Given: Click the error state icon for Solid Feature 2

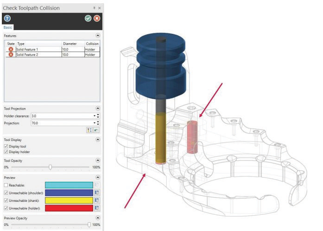Looking at the screenshot, I should pyautogui.click(x=11, y=54).
